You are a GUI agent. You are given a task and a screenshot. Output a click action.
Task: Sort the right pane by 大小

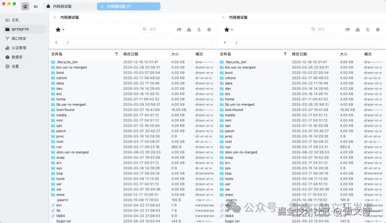click(x=344, y=54)
